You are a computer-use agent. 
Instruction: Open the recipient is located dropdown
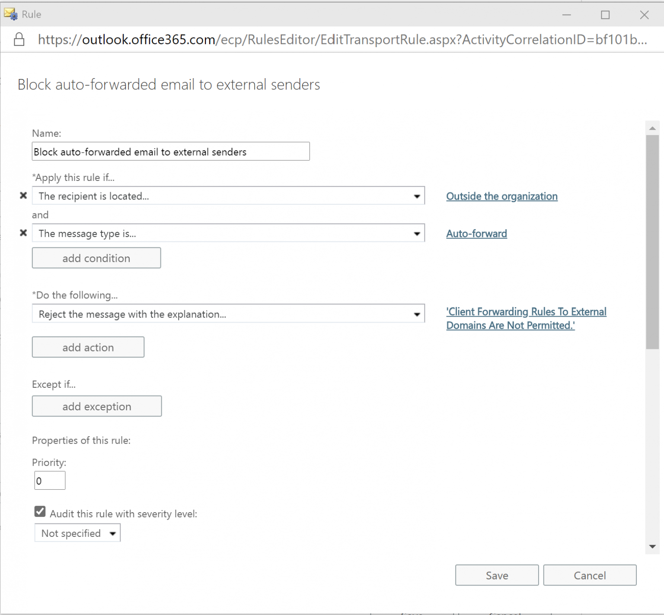coord(416,196)
